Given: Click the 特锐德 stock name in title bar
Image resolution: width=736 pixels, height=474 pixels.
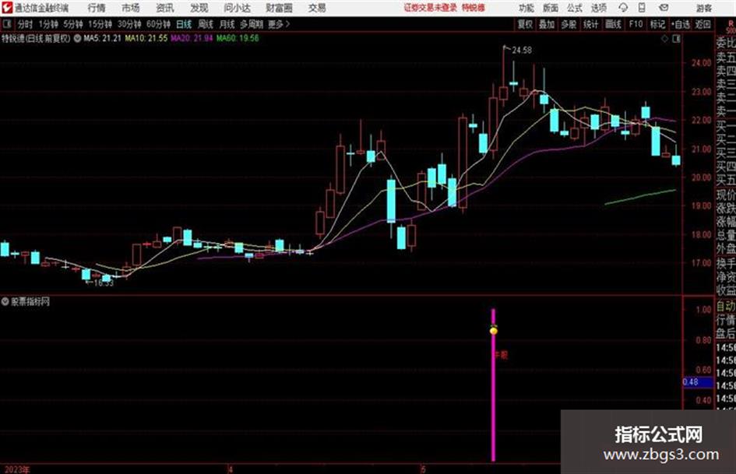Looking at the screenshot, I should tap(474, 8).
